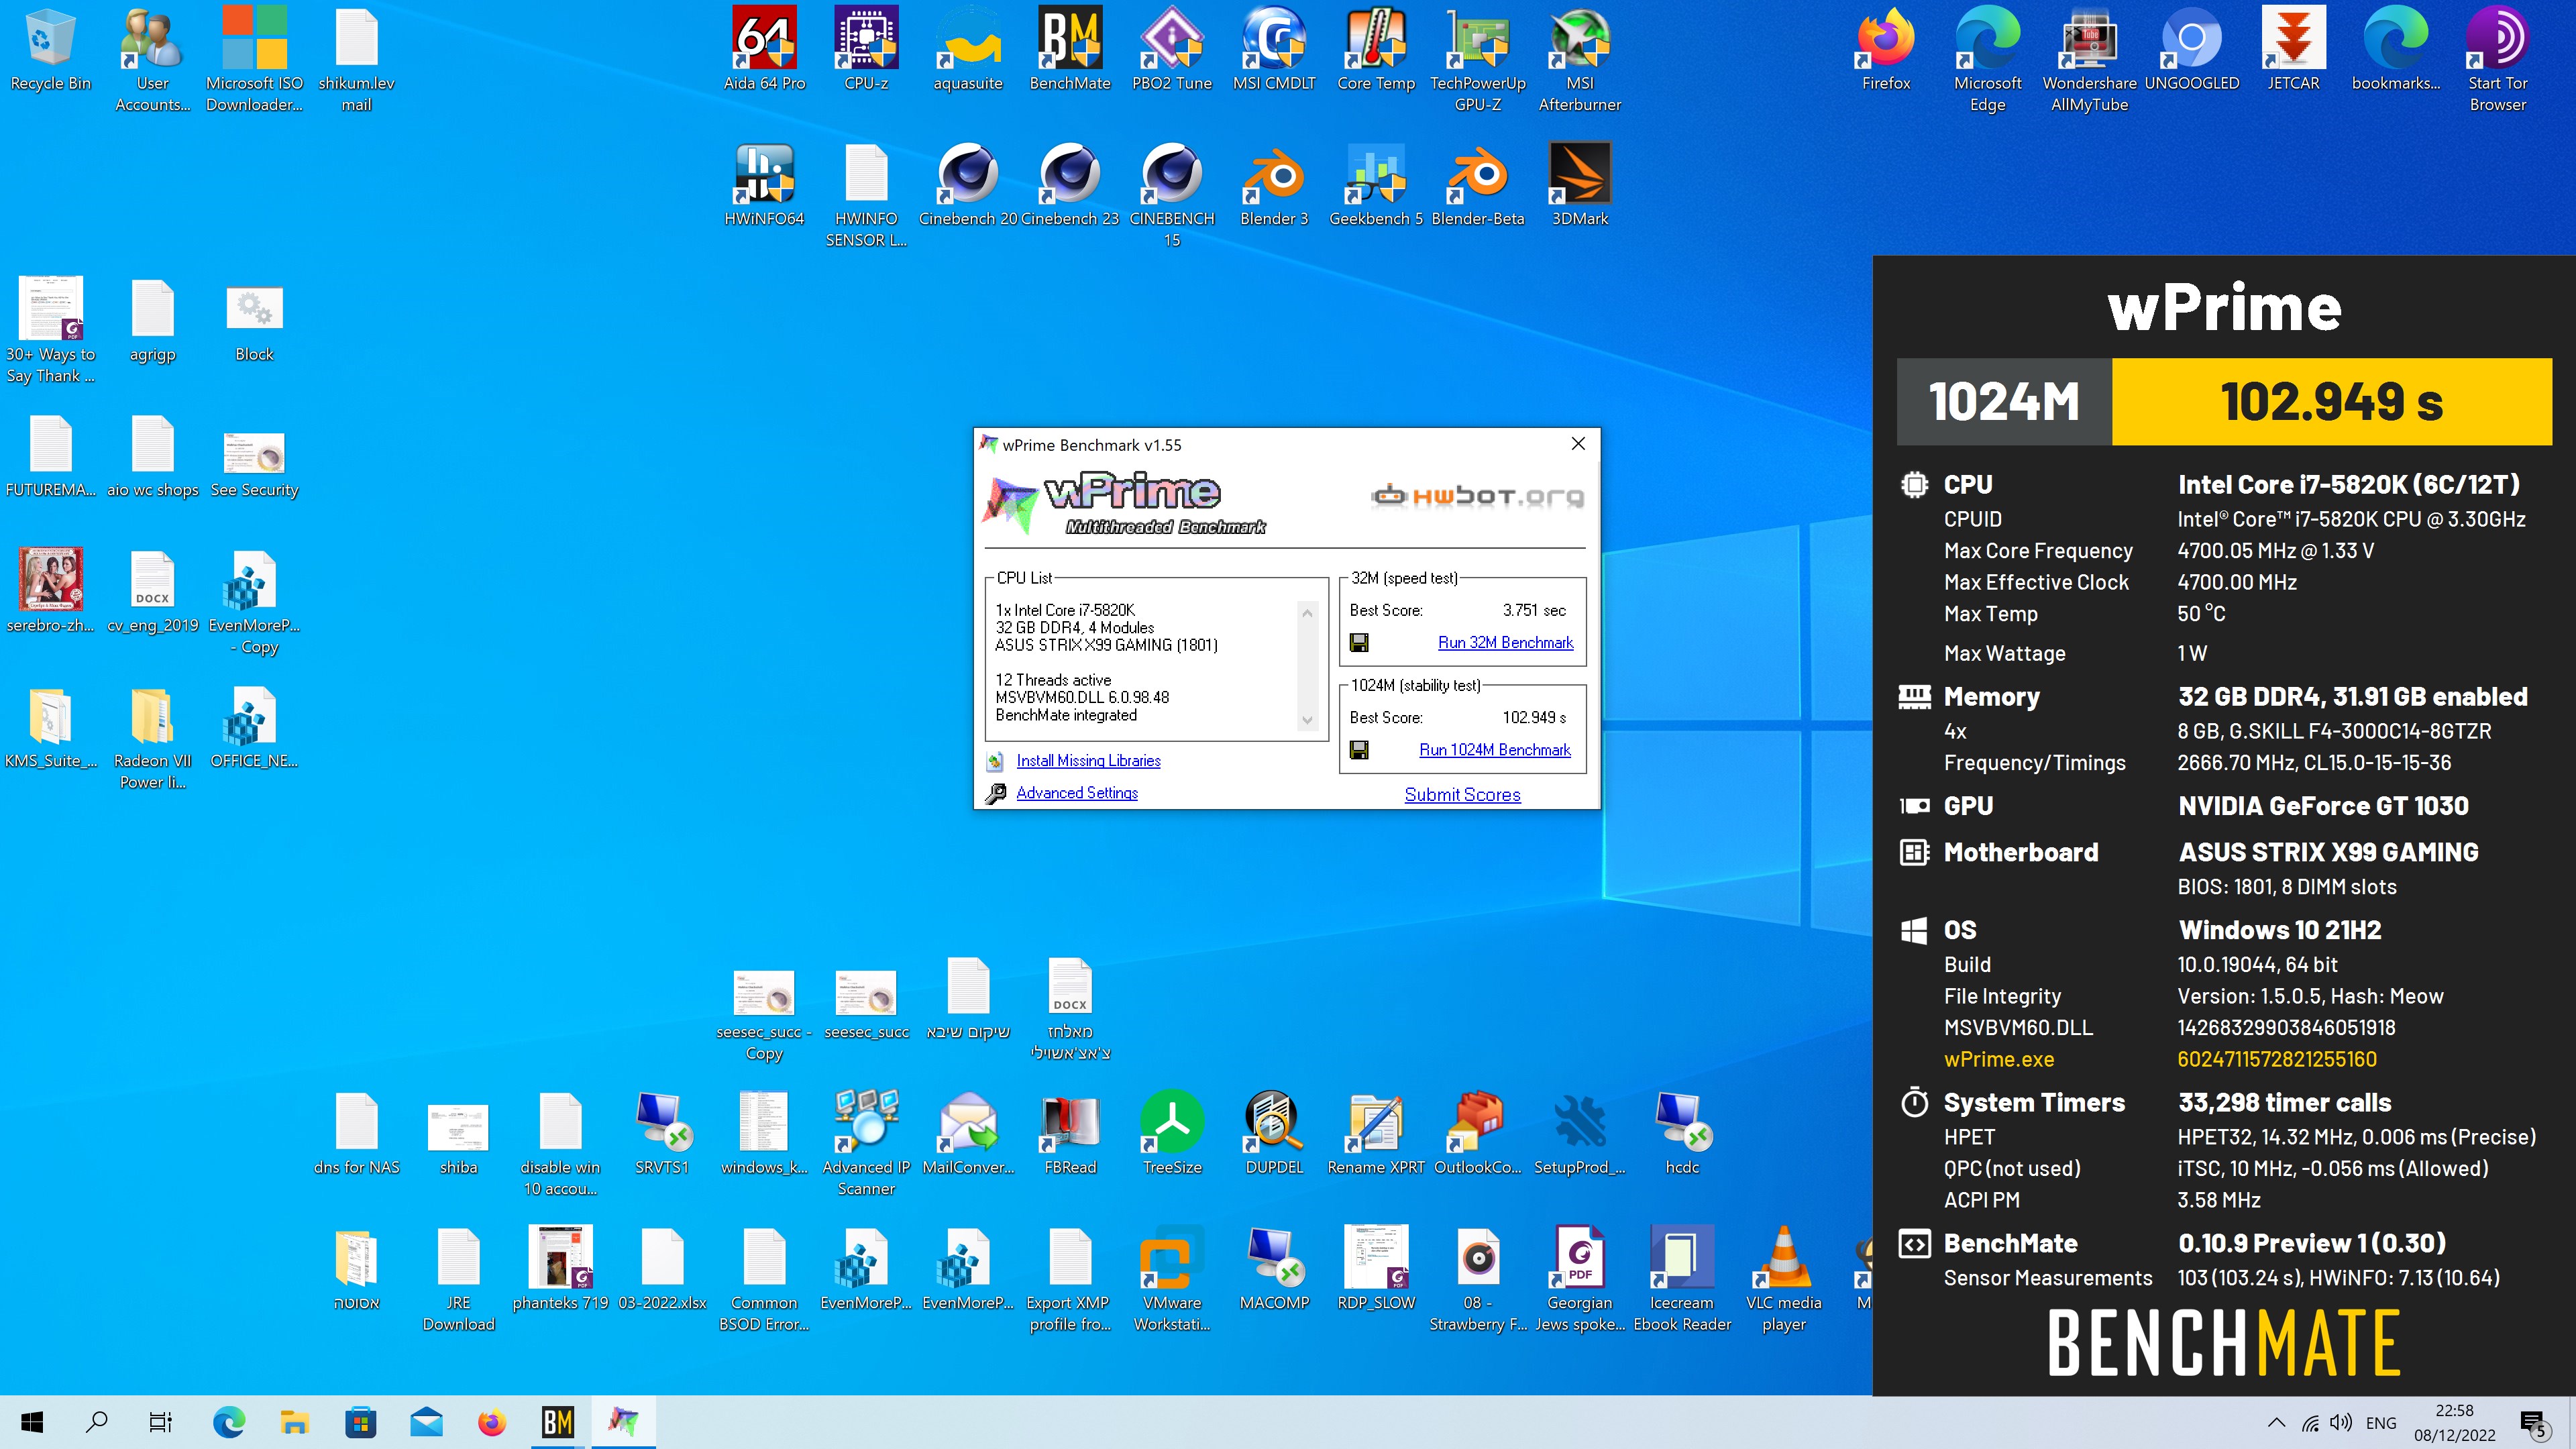Viewport: 2576px width, 1449px height.
Task: Click the Icecream Ebook Reader icon
Action: [x=1682, y=1278]
